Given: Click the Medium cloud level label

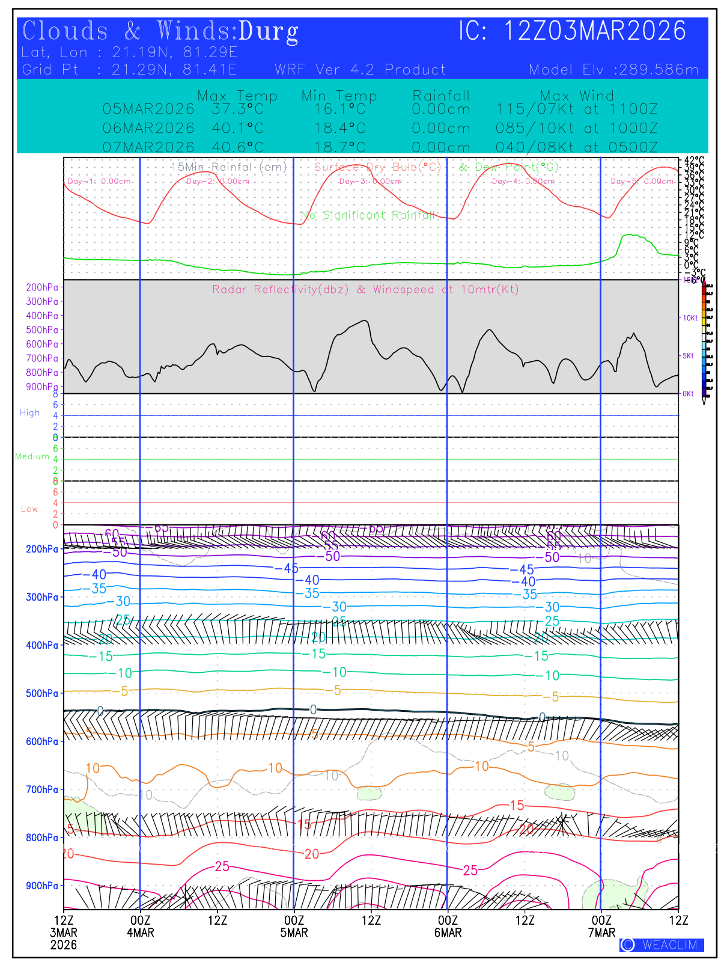Looking at the screenshot, I should click(32, 456).
